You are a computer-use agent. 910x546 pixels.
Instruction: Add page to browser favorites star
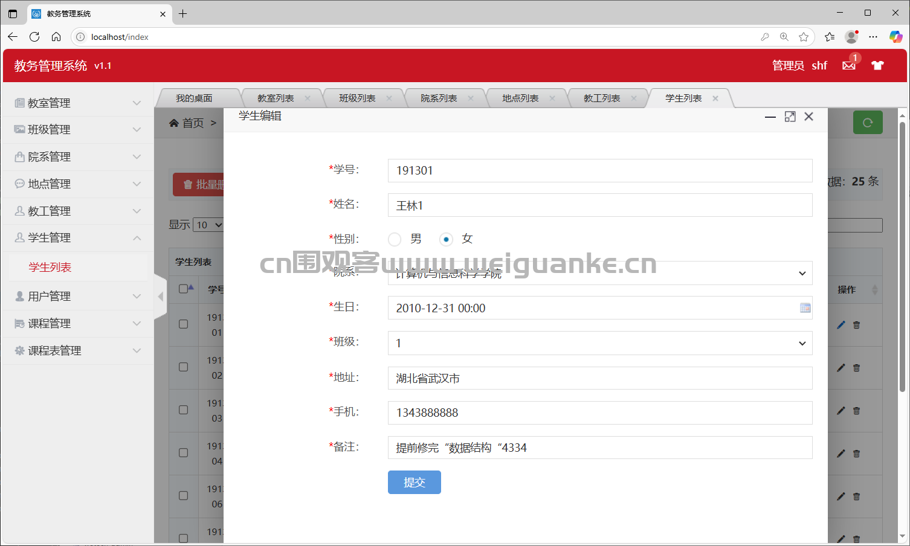pyautogui.click(x=804, y=37)
